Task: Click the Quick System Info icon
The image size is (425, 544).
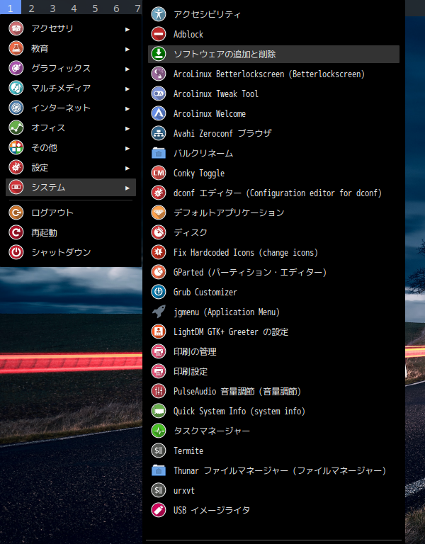Action: (159, 411)
